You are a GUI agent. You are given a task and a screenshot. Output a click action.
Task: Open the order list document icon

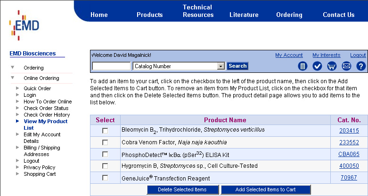(x=303, y=66)
